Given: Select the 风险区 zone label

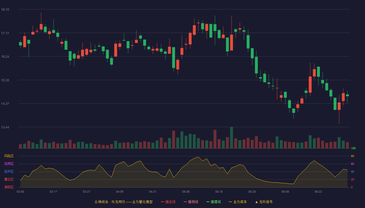Looking at the screenshot, I should [9, 156].
